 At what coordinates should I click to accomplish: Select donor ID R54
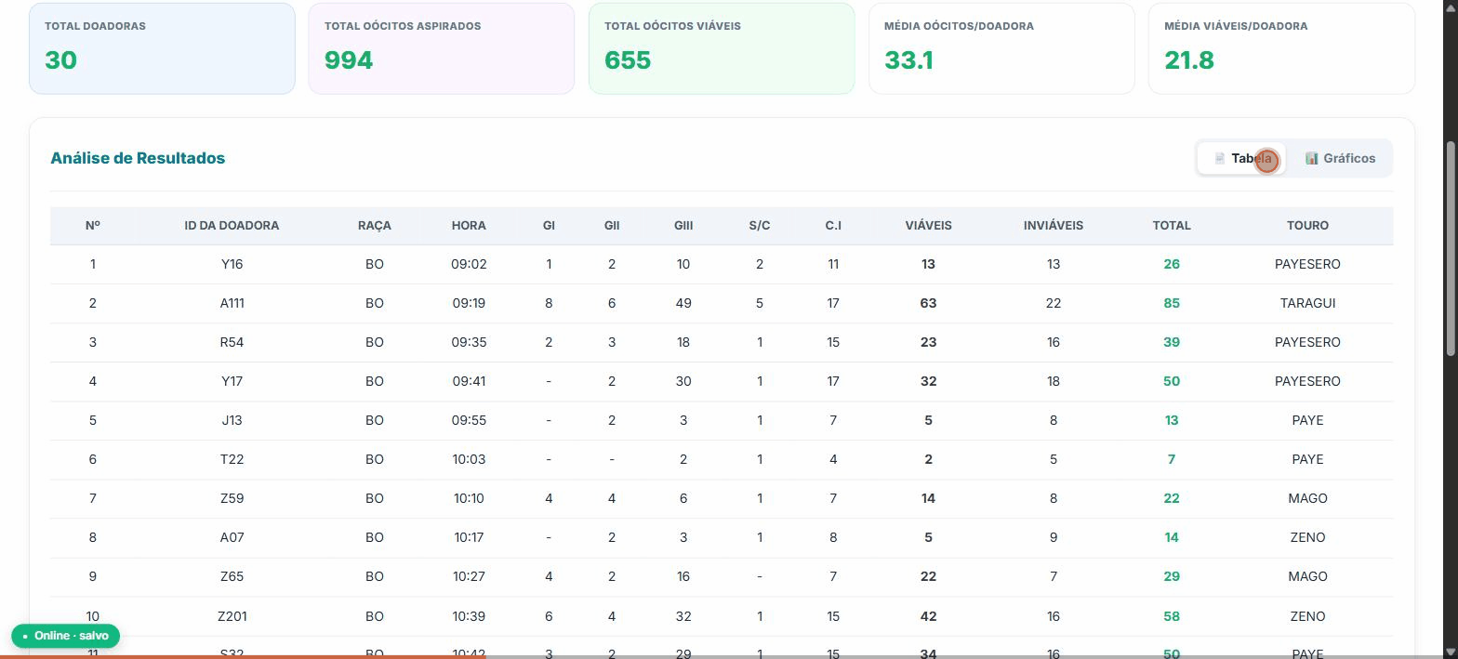(x=232, y=343)
